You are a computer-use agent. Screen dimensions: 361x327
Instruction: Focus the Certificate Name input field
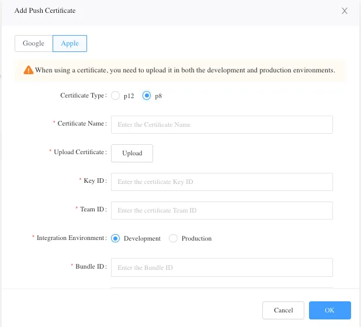tap(222, 124)
